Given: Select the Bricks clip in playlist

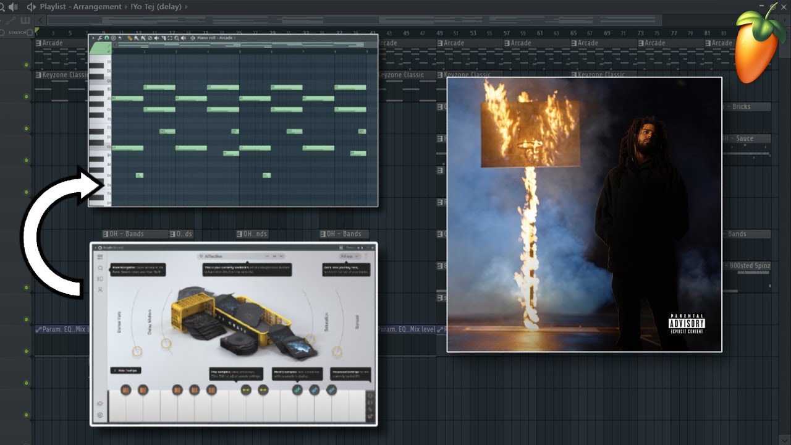Looking at the screenshot, I should click(x=747, y=107).
